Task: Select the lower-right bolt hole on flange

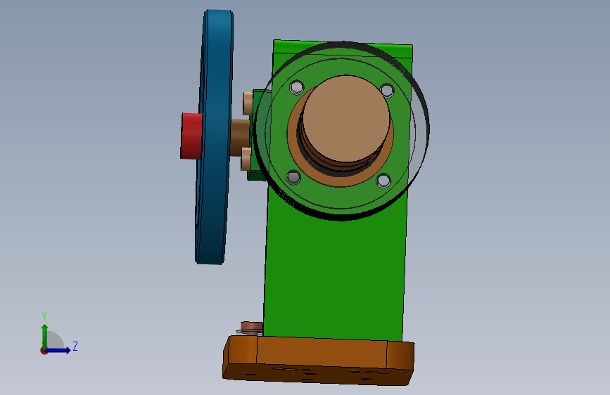Action: coord(383,181)
